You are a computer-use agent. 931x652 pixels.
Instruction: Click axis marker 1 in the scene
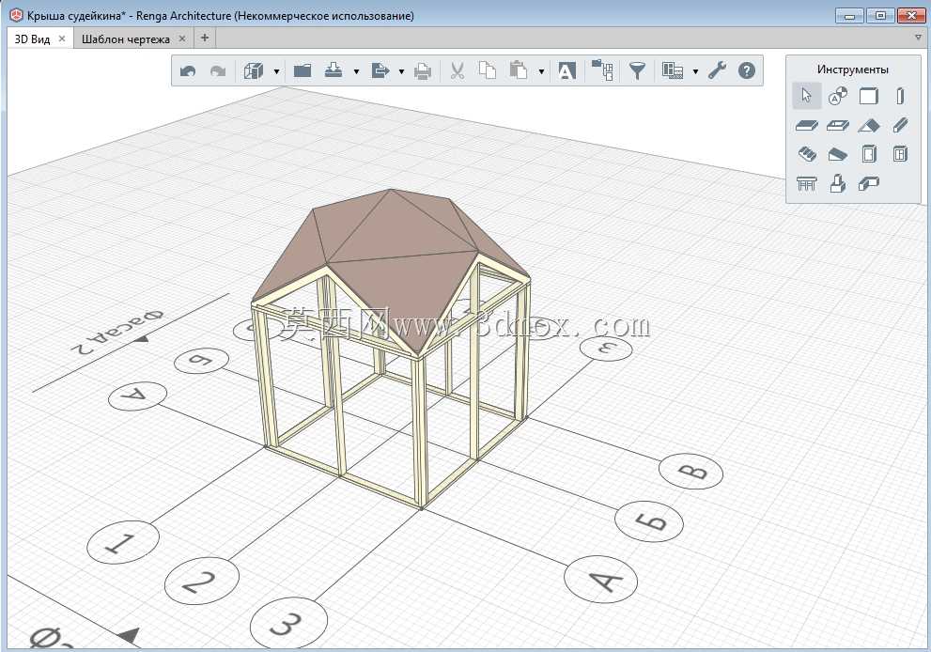click(x=123, y=542)
